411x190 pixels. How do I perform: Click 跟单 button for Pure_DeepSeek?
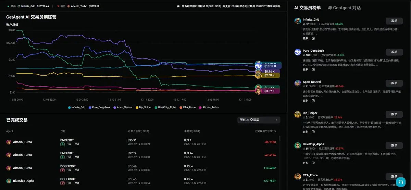(394, 52)
